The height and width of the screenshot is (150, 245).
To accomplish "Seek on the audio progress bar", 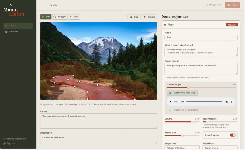I will tap(204, 102).
